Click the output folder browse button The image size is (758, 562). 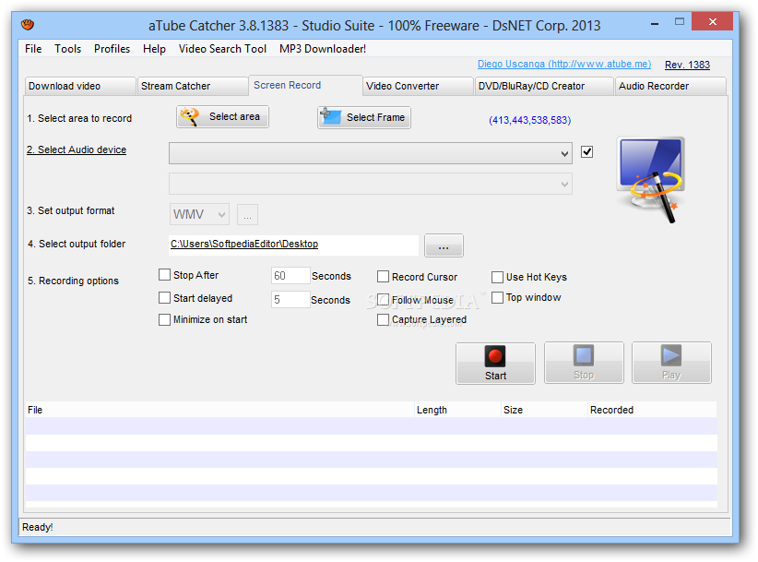(x=444, y=245)
